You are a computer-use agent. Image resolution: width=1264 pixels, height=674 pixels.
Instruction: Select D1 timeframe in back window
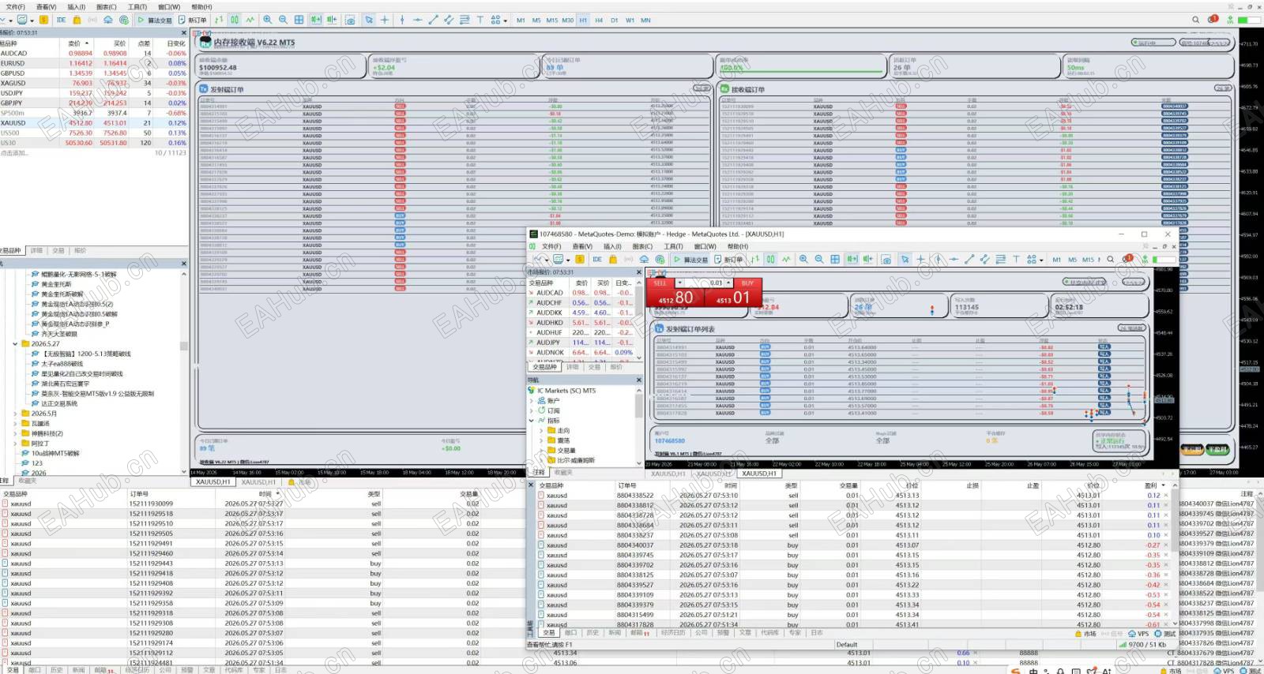(615, 20)
